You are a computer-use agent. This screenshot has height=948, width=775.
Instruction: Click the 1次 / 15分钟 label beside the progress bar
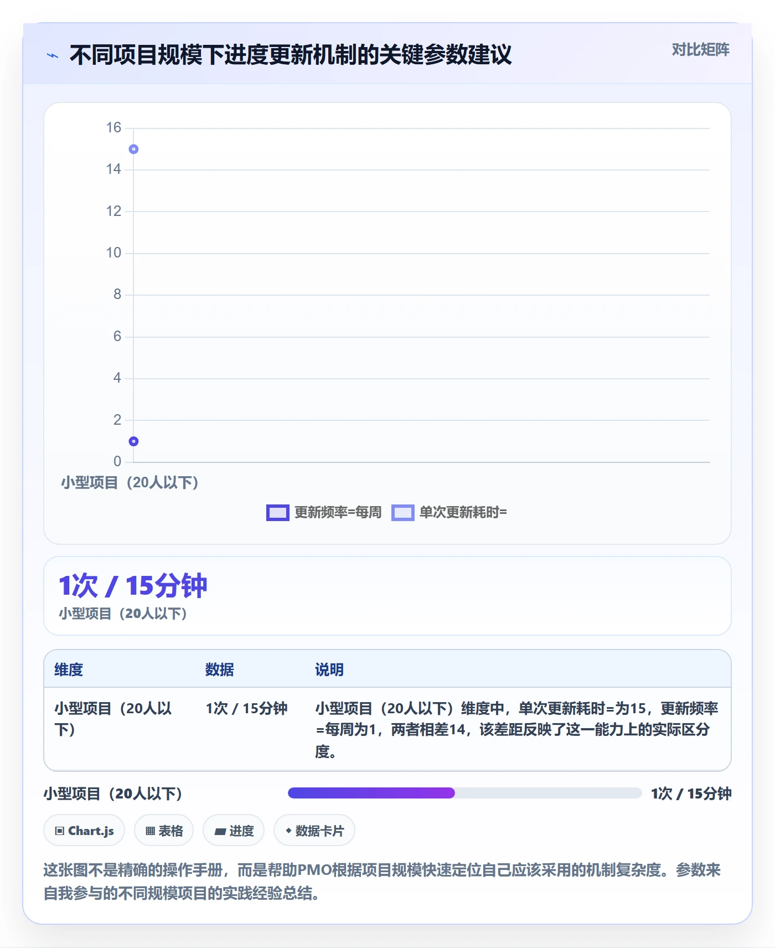pos(691,794)
